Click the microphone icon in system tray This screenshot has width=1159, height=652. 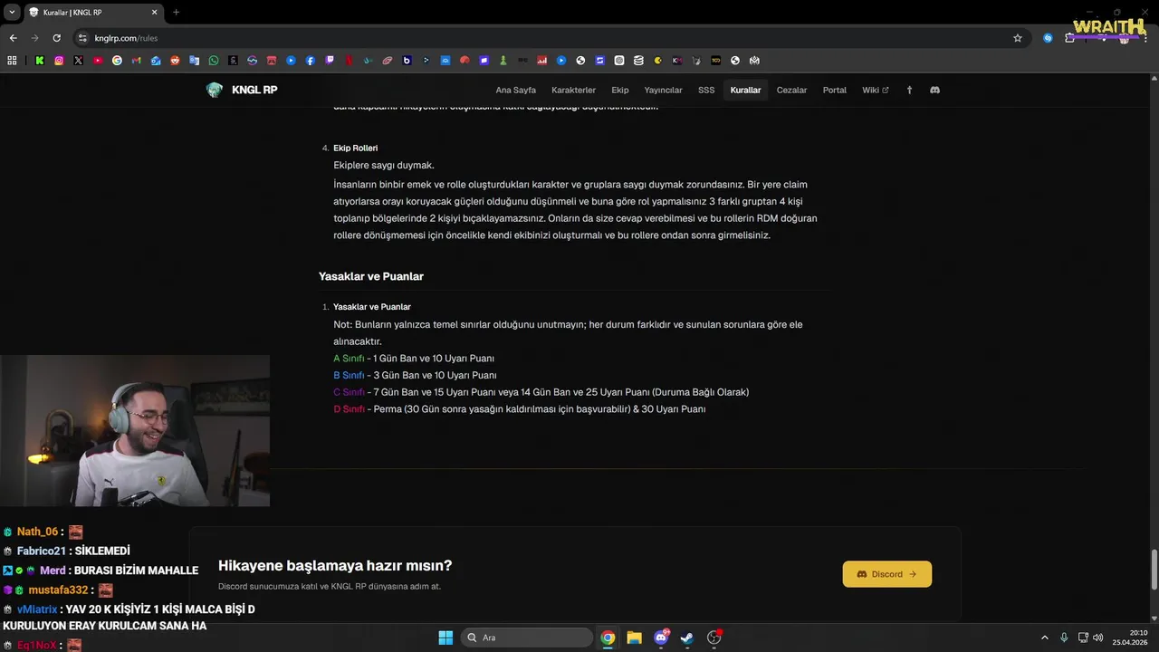1064,638
